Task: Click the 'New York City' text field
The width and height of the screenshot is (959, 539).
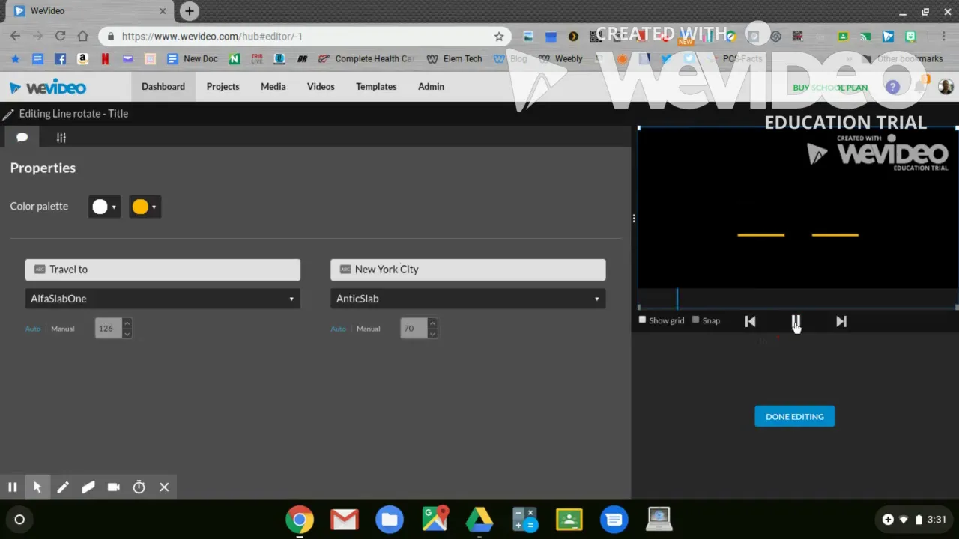Action: point(468,269)
